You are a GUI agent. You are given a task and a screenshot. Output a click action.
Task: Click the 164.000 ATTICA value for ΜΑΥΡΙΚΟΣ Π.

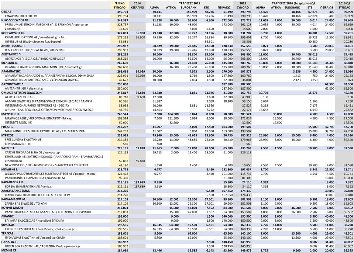[173, 114]
